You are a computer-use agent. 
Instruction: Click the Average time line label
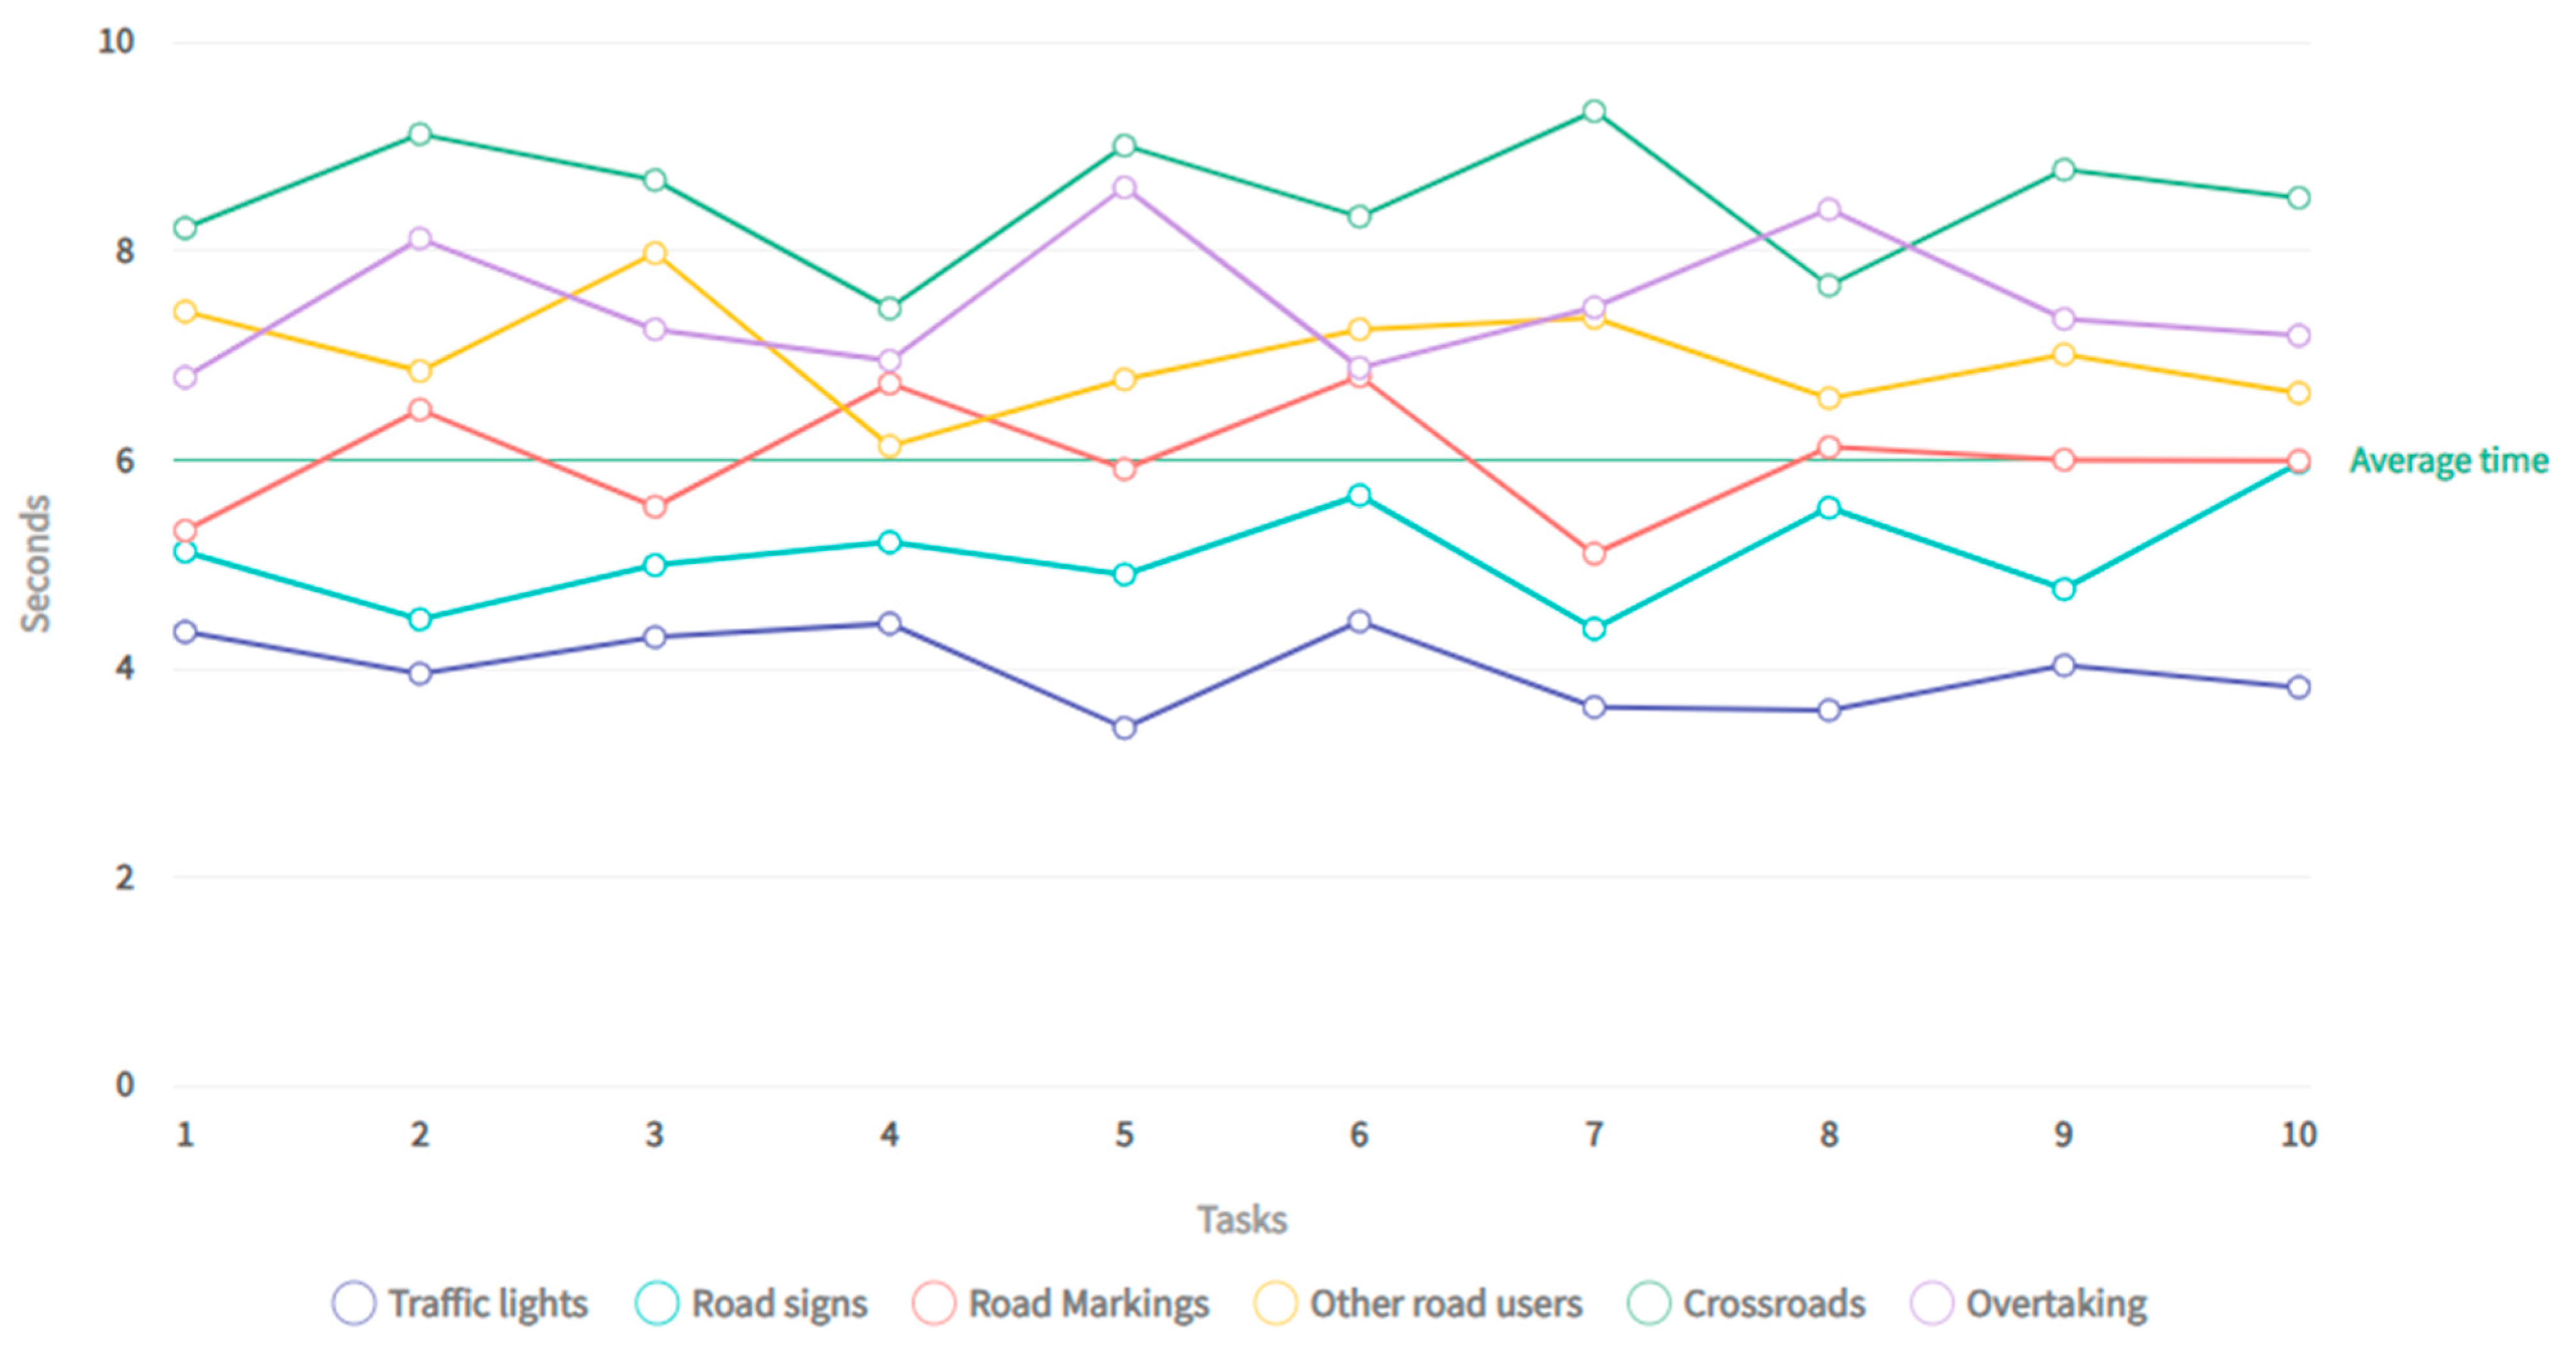(2448, 461)
